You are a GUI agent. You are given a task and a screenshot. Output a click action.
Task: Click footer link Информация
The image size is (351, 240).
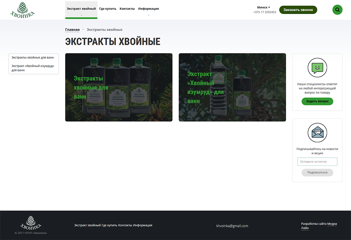click(x=143, y=225)
